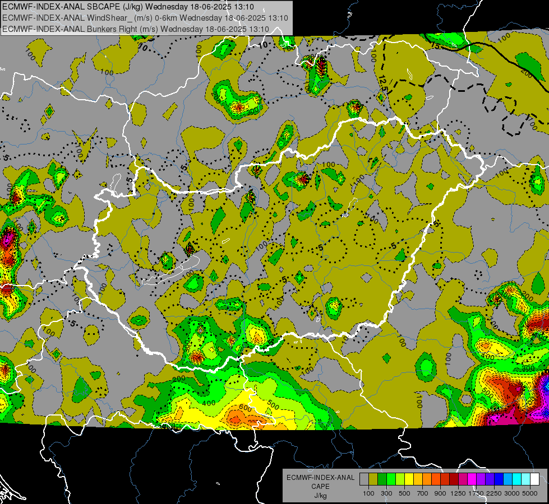Viewport: 549px width, 504px height.
Task: Click the 2250 value under the legend
Action: pos(494,493)
